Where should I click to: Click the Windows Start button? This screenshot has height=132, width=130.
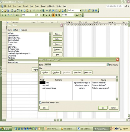6,129
